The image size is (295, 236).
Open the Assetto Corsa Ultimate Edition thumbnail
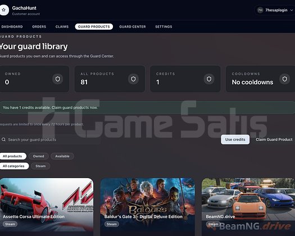click(47, 205)
